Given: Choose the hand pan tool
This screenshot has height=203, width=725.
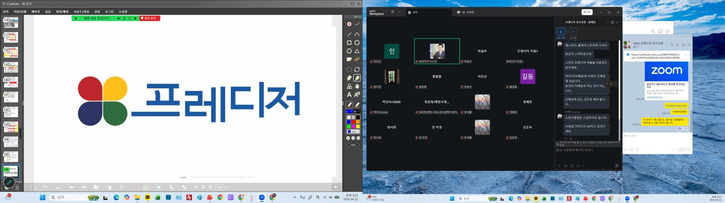Looking at the screenshot, I should click(x=357, y=86).
